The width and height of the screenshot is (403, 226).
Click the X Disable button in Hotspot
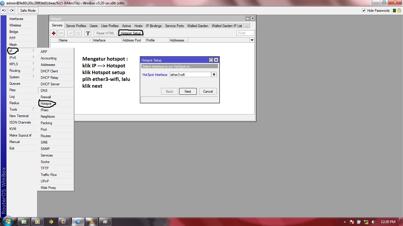[x=78, y=33]
